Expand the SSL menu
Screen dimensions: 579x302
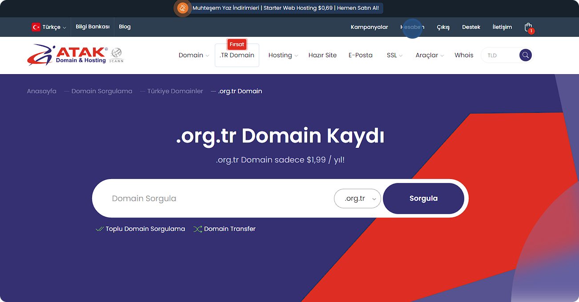click(x=394, y=55)
